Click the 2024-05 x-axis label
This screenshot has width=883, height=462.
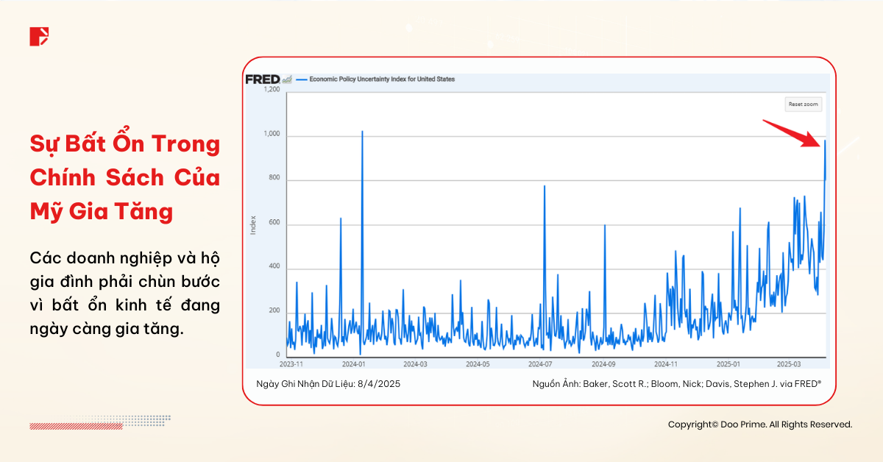click(478, 363)
